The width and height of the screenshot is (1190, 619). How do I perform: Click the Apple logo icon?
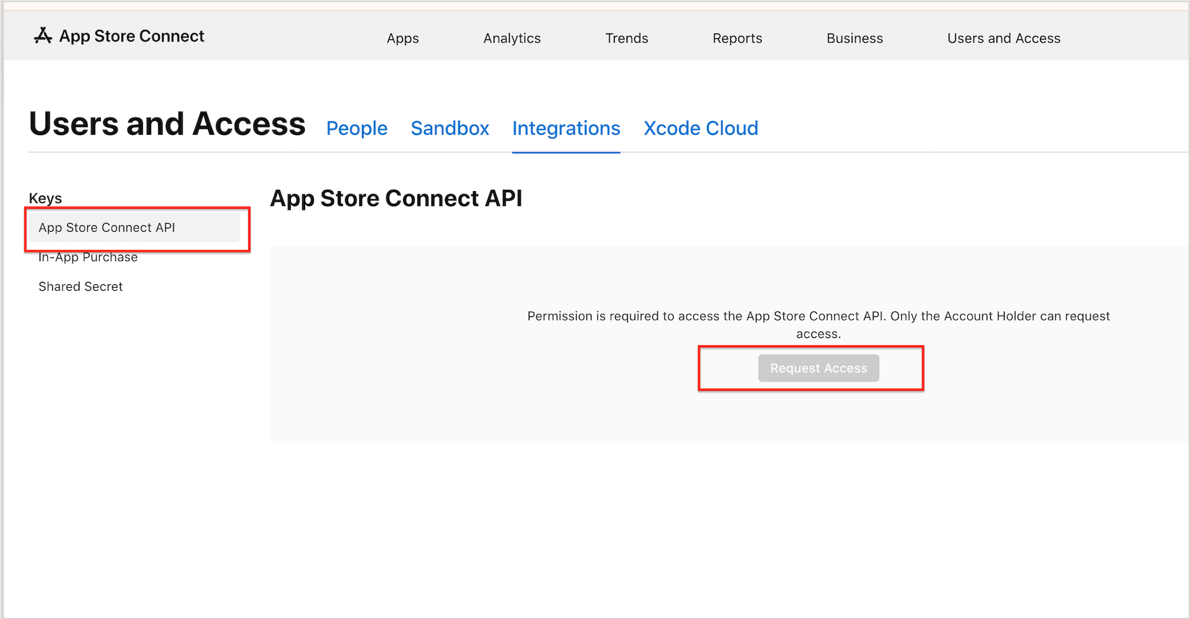click(x=42, y=35)
